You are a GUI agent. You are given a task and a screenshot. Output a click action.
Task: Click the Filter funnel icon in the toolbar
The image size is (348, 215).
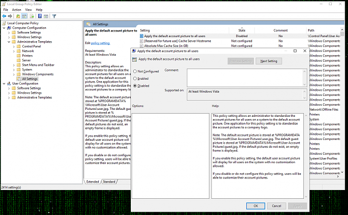point(54,16)
